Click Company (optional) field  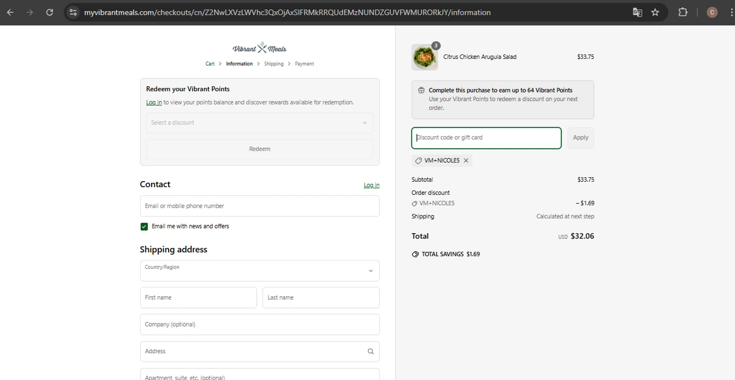point(260,325)
